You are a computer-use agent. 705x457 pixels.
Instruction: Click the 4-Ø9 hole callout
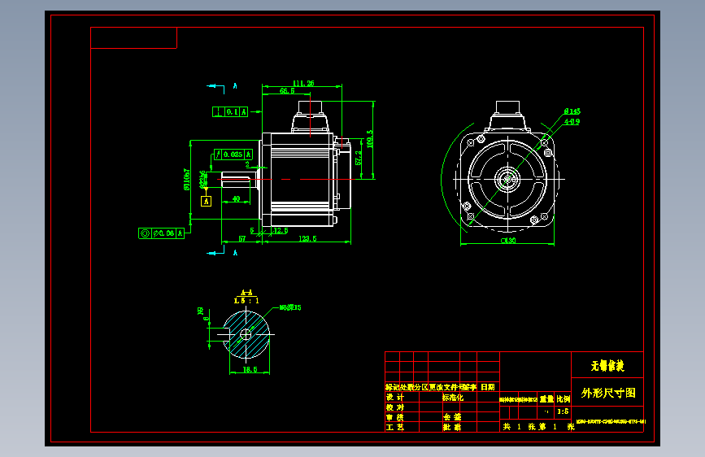click(x=572, y=121)
